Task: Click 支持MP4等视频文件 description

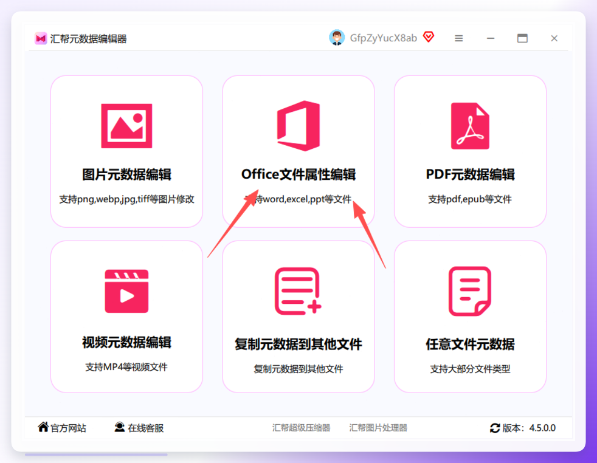Action: tap(126, 367)
